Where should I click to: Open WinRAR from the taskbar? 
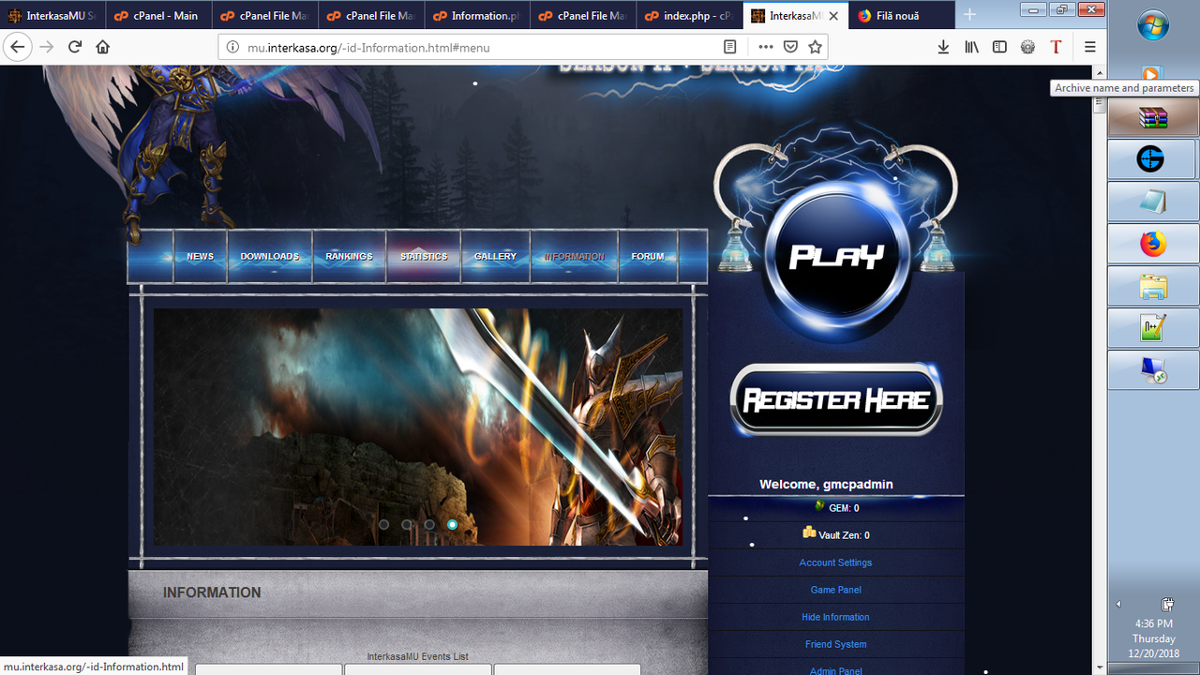1153,118
